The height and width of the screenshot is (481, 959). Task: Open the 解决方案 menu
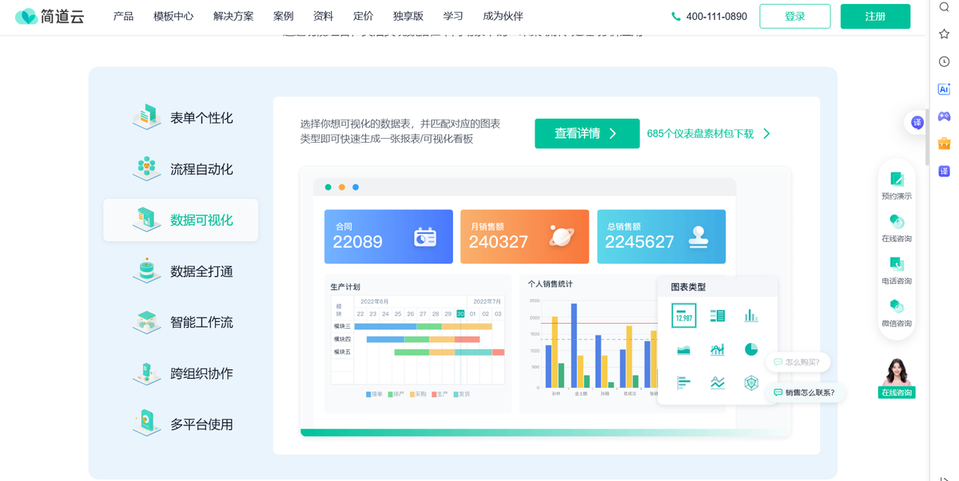point(233,16)
